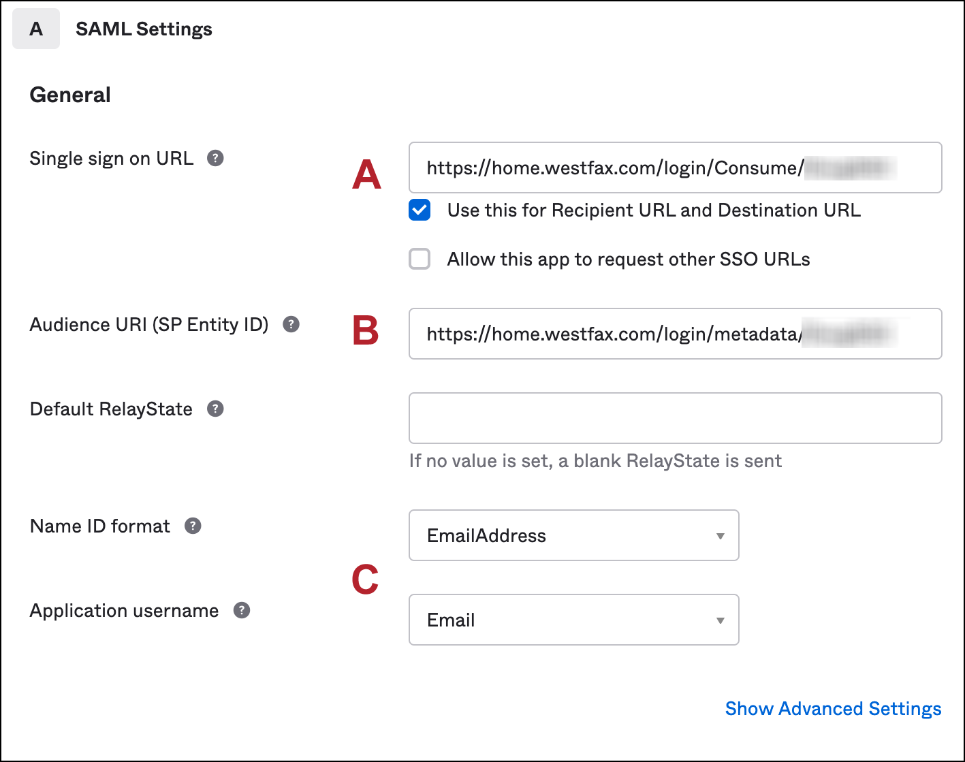The image size is (965, 762).
Task: Click the Name ID format label text
Action: (100, 526)
